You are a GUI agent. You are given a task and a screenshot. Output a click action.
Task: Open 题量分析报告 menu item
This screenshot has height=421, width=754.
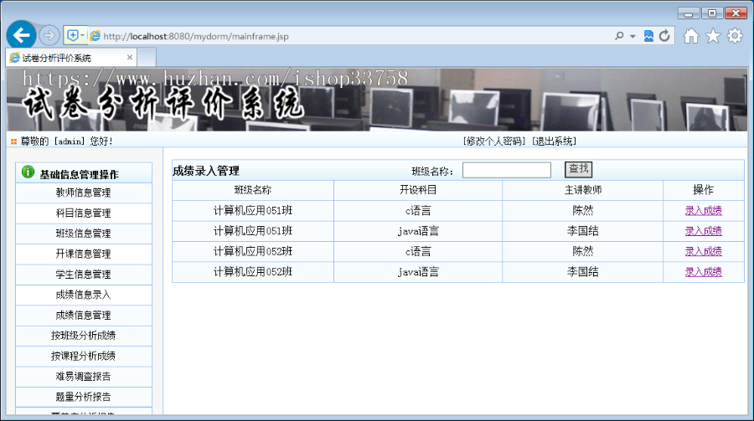pos(84,397)
